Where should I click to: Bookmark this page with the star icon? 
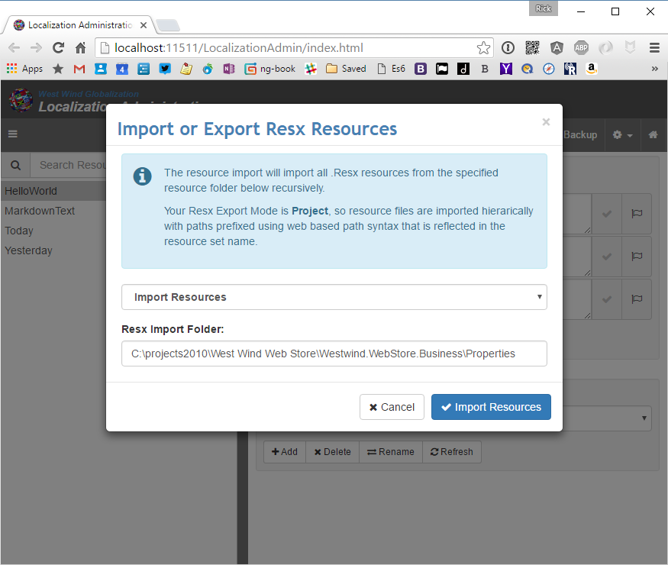(x=483, y=47)
